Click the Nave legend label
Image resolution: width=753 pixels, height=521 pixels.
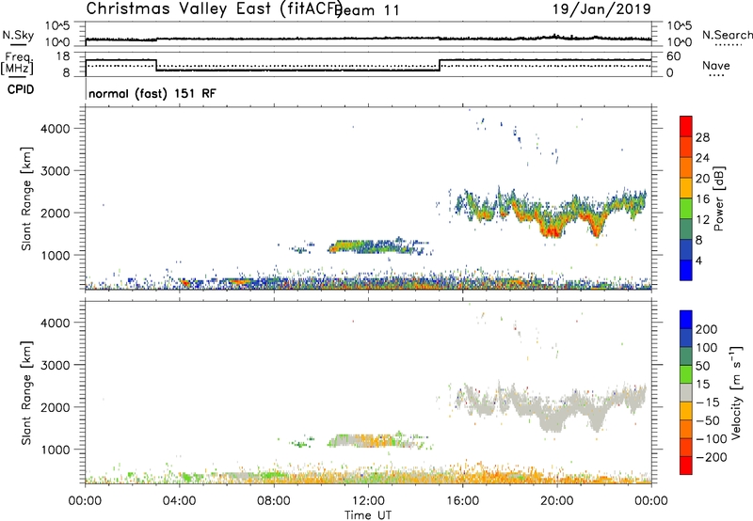[716, 65]
